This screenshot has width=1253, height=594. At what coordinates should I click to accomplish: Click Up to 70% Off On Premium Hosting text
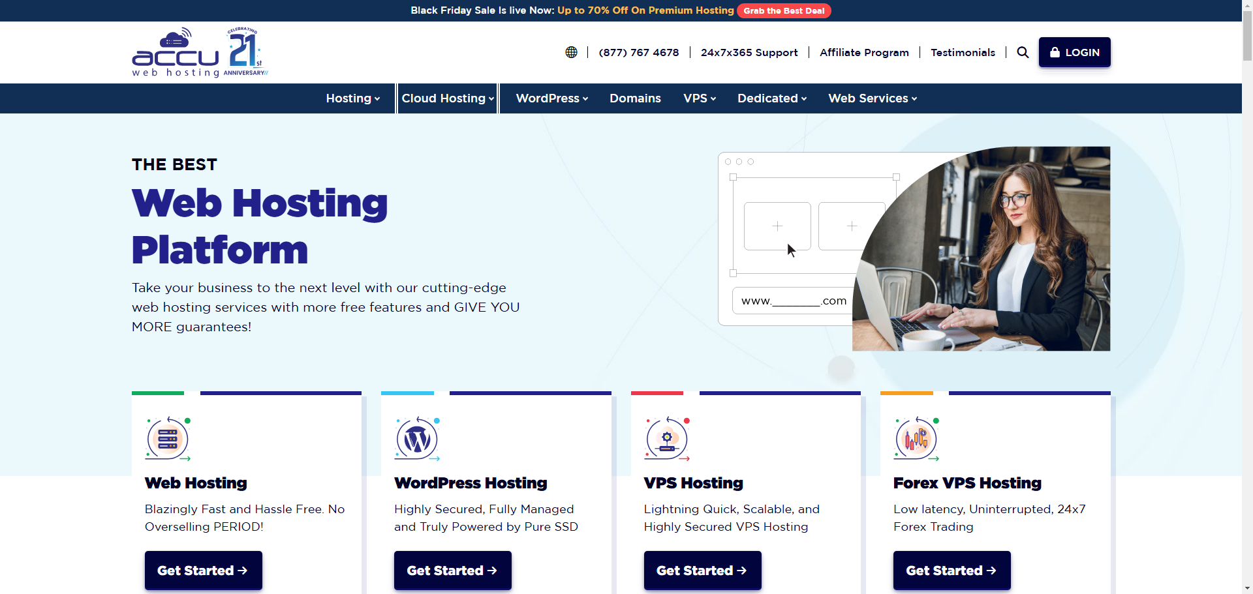tap(645, 10)
